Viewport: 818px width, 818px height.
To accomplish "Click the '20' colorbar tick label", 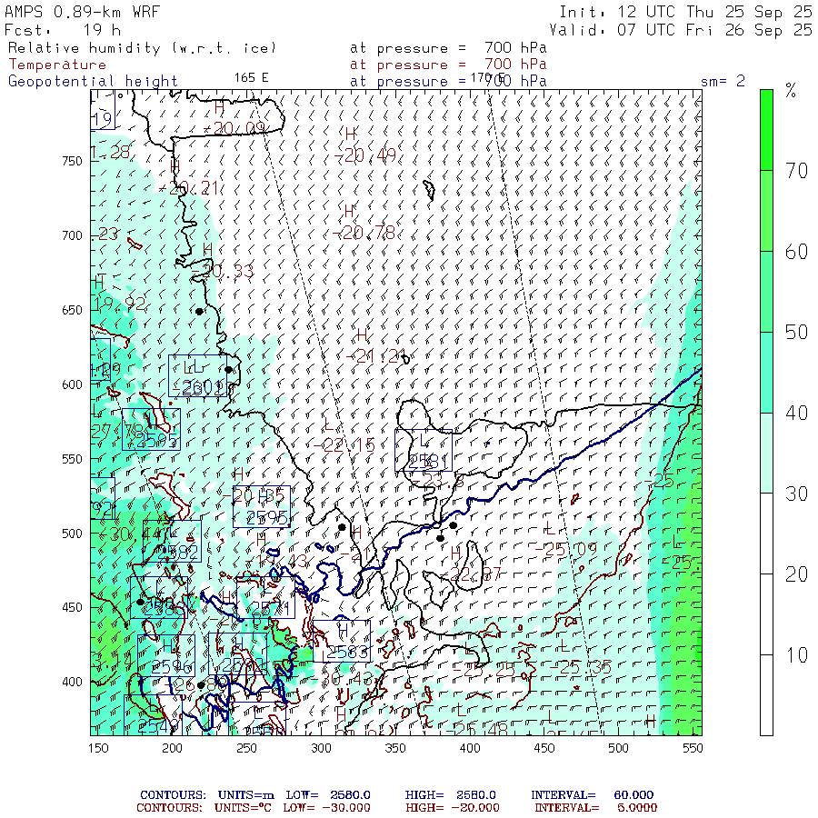I will 796,574.
